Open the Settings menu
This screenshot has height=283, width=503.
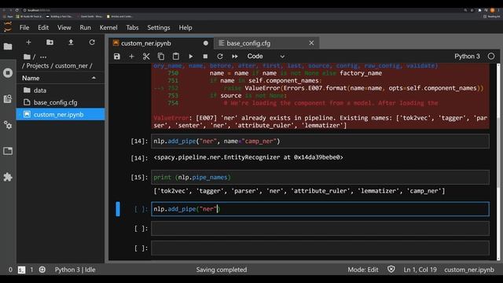click(159, 28)
